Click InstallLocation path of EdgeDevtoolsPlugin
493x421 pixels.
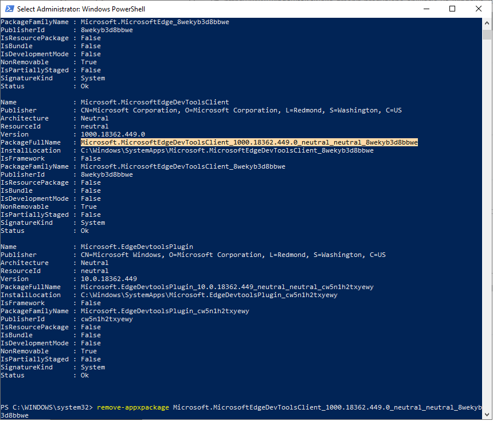pyautogui.click(x=209, y=295)
